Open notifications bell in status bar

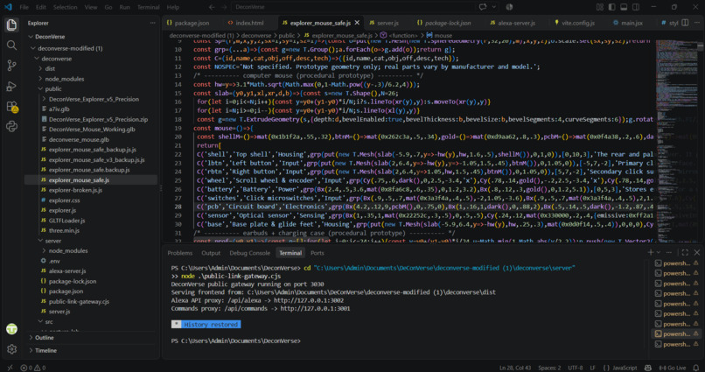tap(696, 368)
